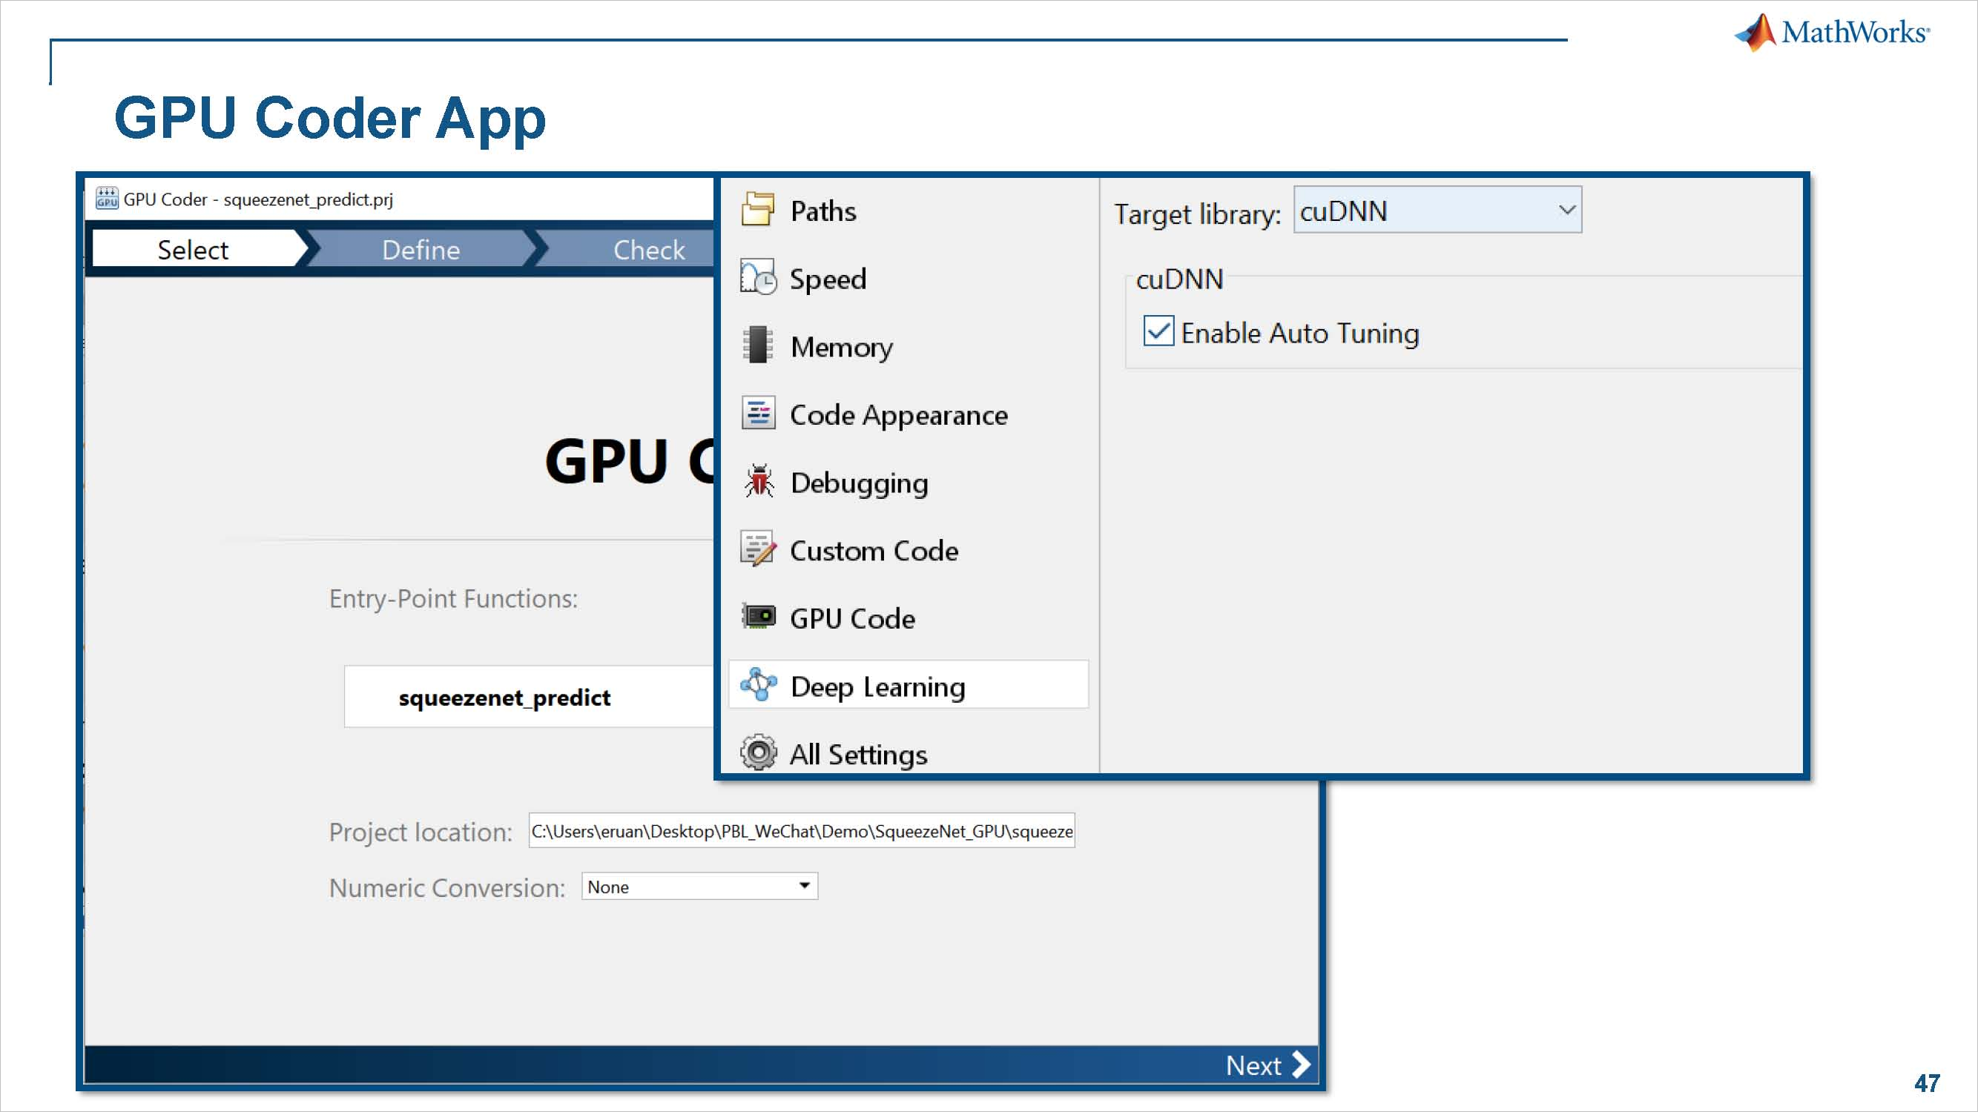Image resolution: width=1978 pixels, height=1112 pixels.
Task: Click the Project location path field
Action: tap(801, 831)
